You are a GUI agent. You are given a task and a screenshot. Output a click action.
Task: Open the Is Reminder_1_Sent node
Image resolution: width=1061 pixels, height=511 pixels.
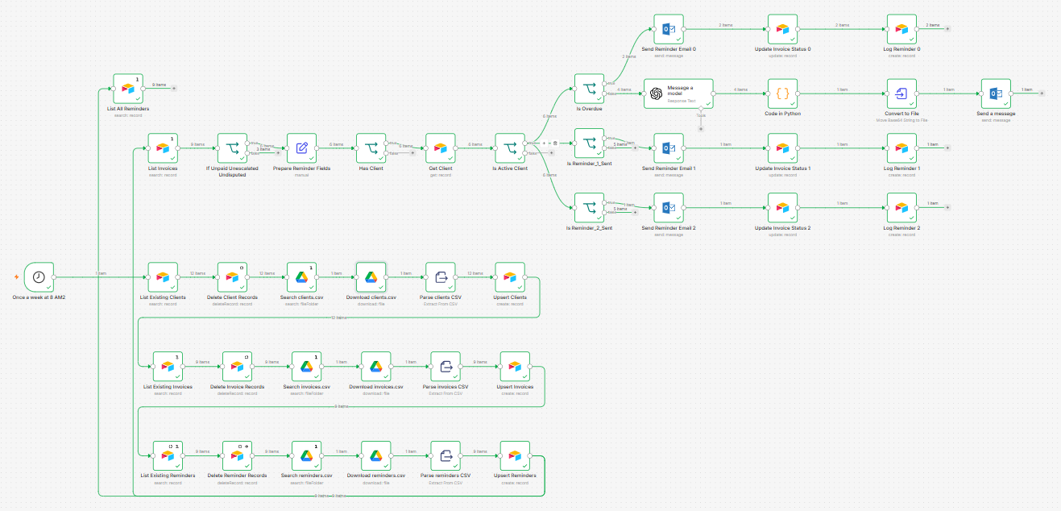590,143
